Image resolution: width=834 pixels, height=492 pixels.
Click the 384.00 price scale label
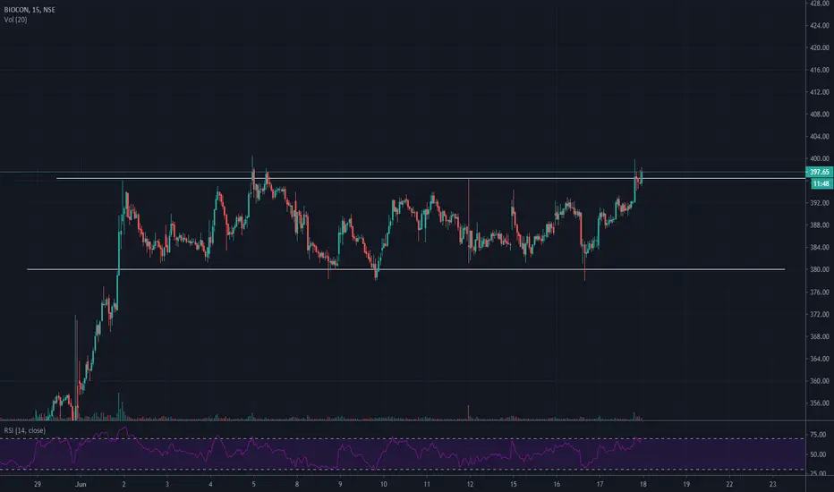(820, 247)
